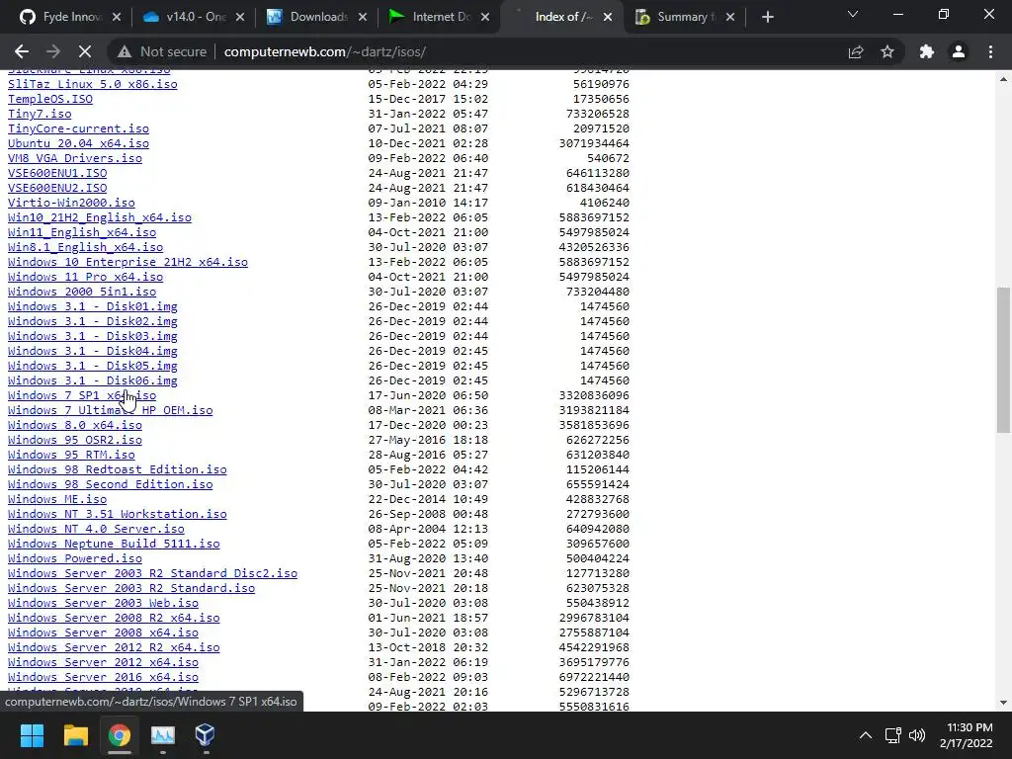Viewport: 1012px width, 759px height.
Task: Open Chrome's three-dot menu
Action: coord(990,51)
